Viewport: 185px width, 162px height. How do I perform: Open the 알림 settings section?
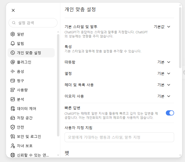pyautogui.click(x=31, y=43)
